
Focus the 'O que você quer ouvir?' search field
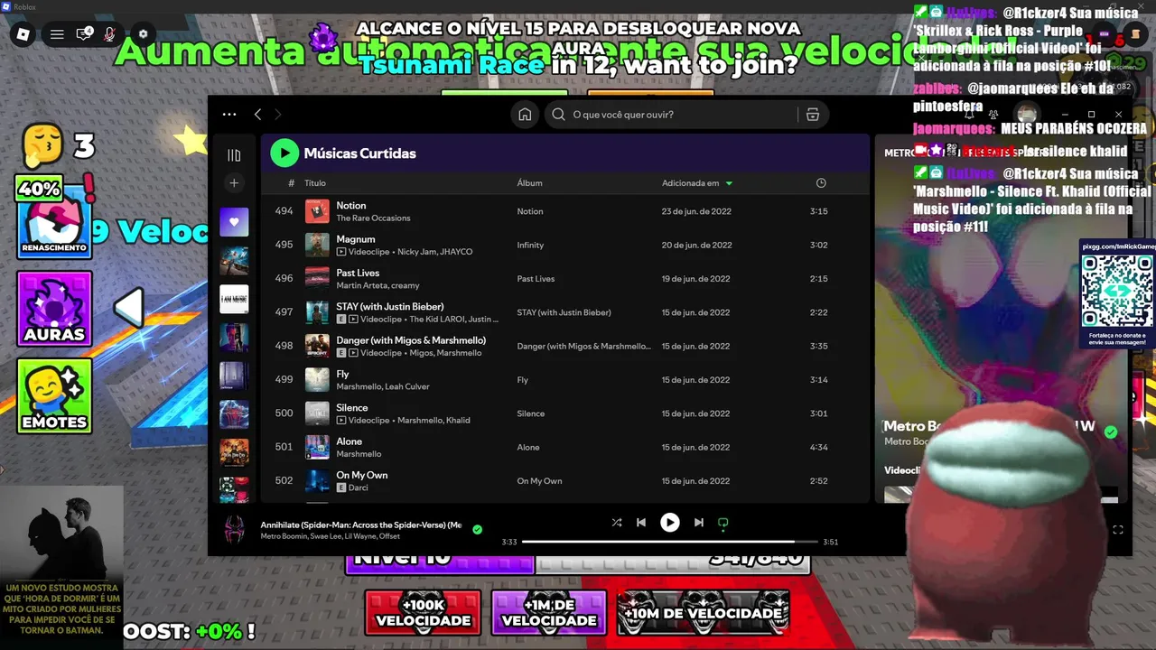(x=685, y=115)
